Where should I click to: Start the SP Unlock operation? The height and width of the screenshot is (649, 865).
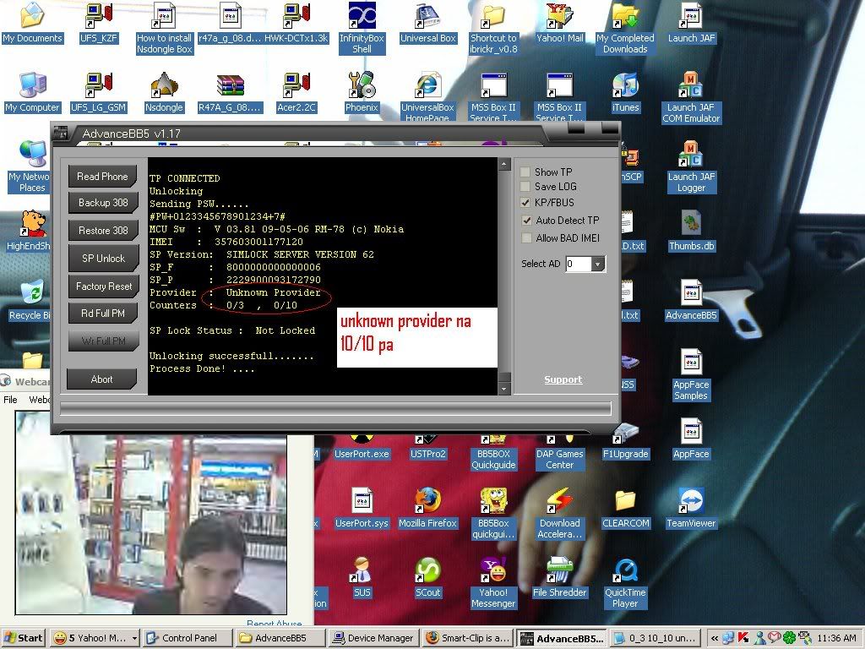coord(102,259)
